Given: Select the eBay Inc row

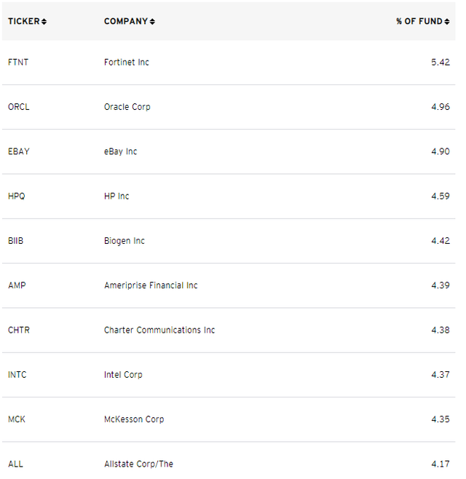Looking at the screenshot, I should tap(229, 151).
